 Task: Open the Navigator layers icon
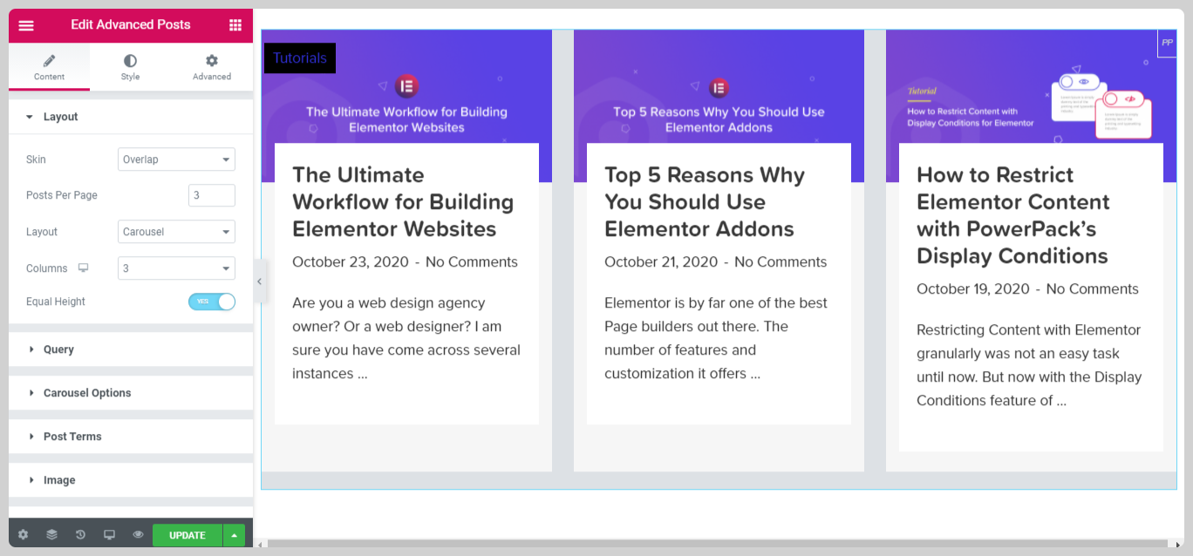coord(51,534)
